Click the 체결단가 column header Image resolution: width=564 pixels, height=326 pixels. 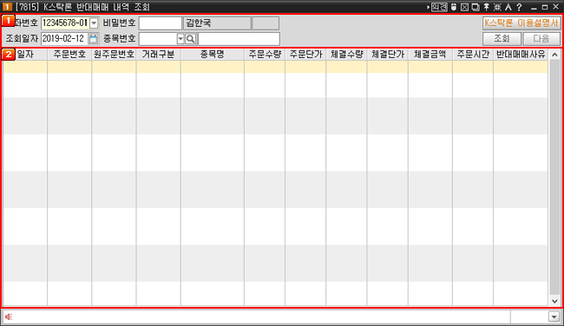388,55
